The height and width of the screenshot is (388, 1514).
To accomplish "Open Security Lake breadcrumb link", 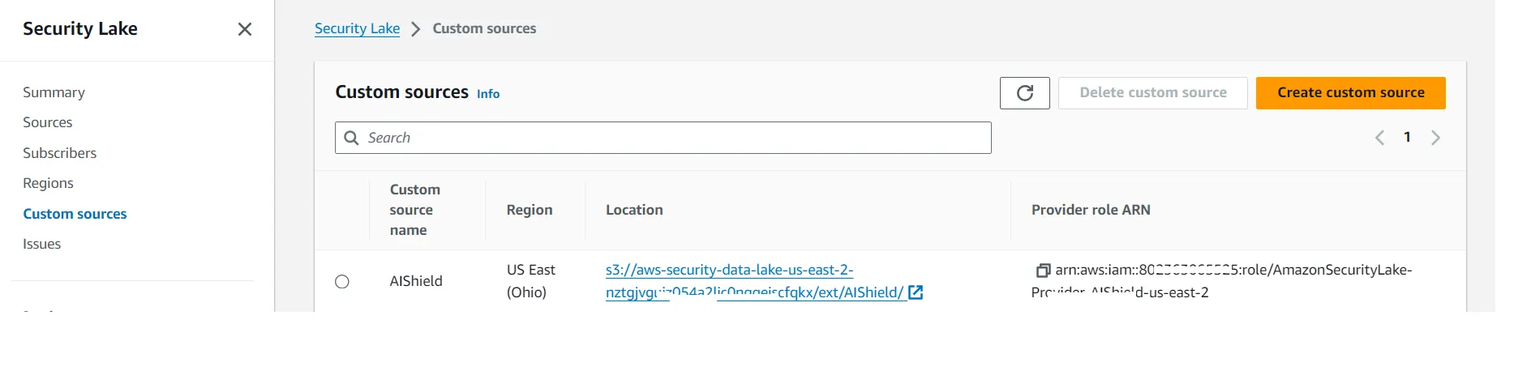I will pyautogui.click(x=357, y=29).
